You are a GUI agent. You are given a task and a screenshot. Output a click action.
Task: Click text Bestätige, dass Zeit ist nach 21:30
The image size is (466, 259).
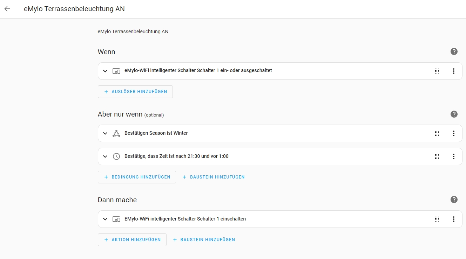click(x=176, y=156)
